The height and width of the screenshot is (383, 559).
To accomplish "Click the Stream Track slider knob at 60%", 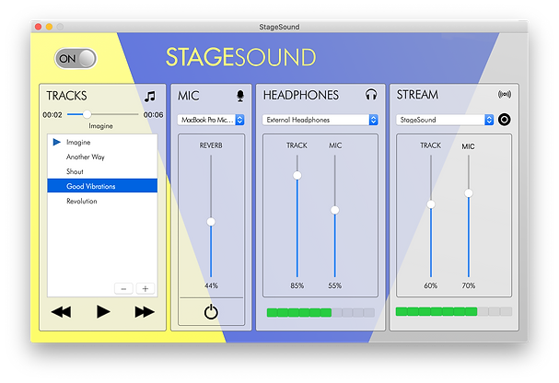I will pos(431,204).
